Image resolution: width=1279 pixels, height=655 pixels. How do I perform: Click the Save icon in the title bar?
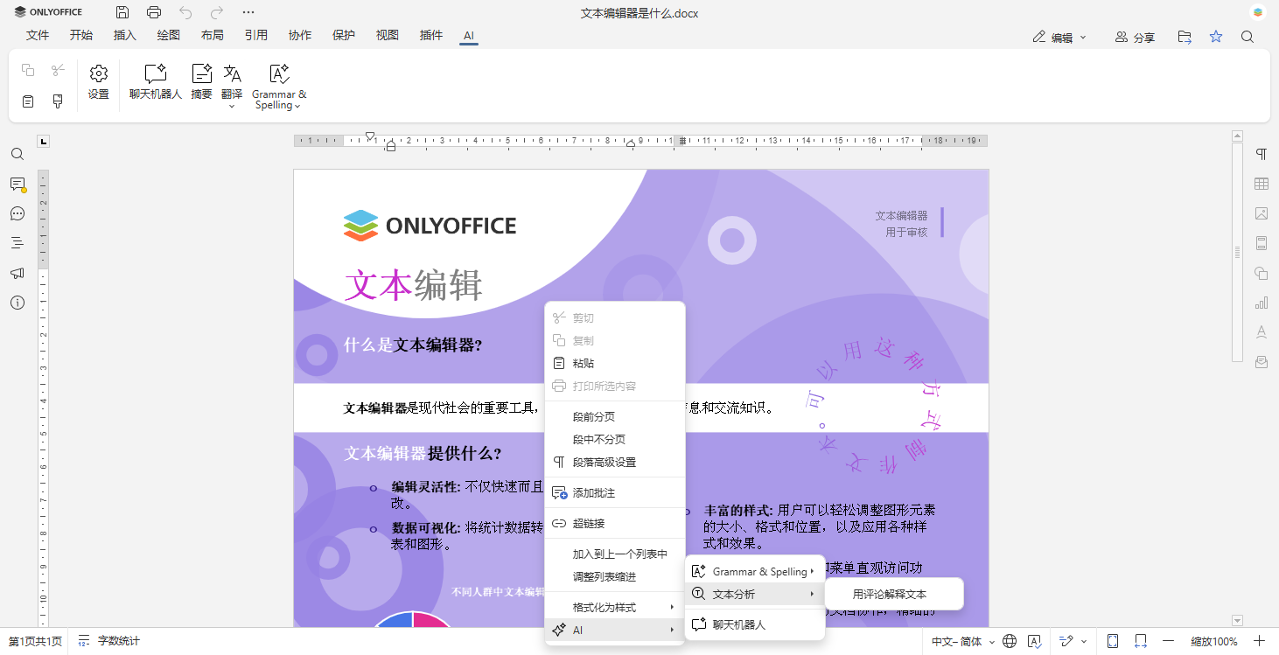point(122,12)
